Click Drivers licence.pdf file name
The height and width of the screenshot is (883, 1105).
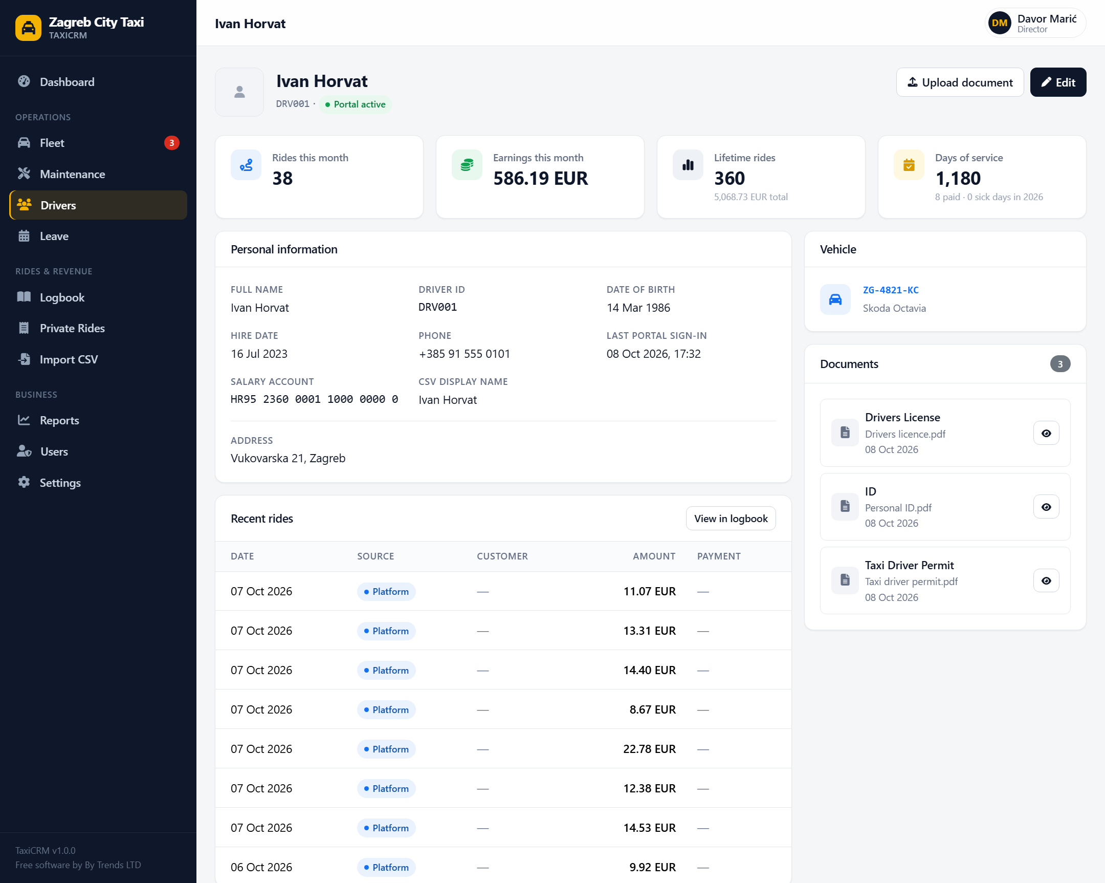coord(904,434)
